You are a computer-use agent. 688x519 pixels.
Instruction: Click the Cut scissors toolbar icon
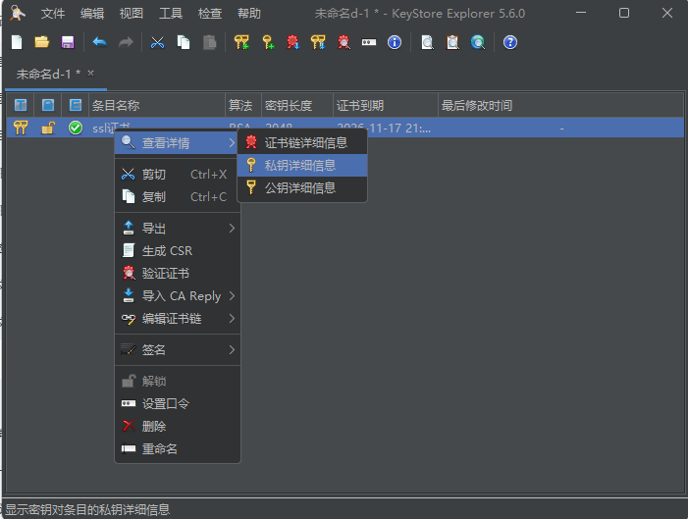tap(157, 42)
